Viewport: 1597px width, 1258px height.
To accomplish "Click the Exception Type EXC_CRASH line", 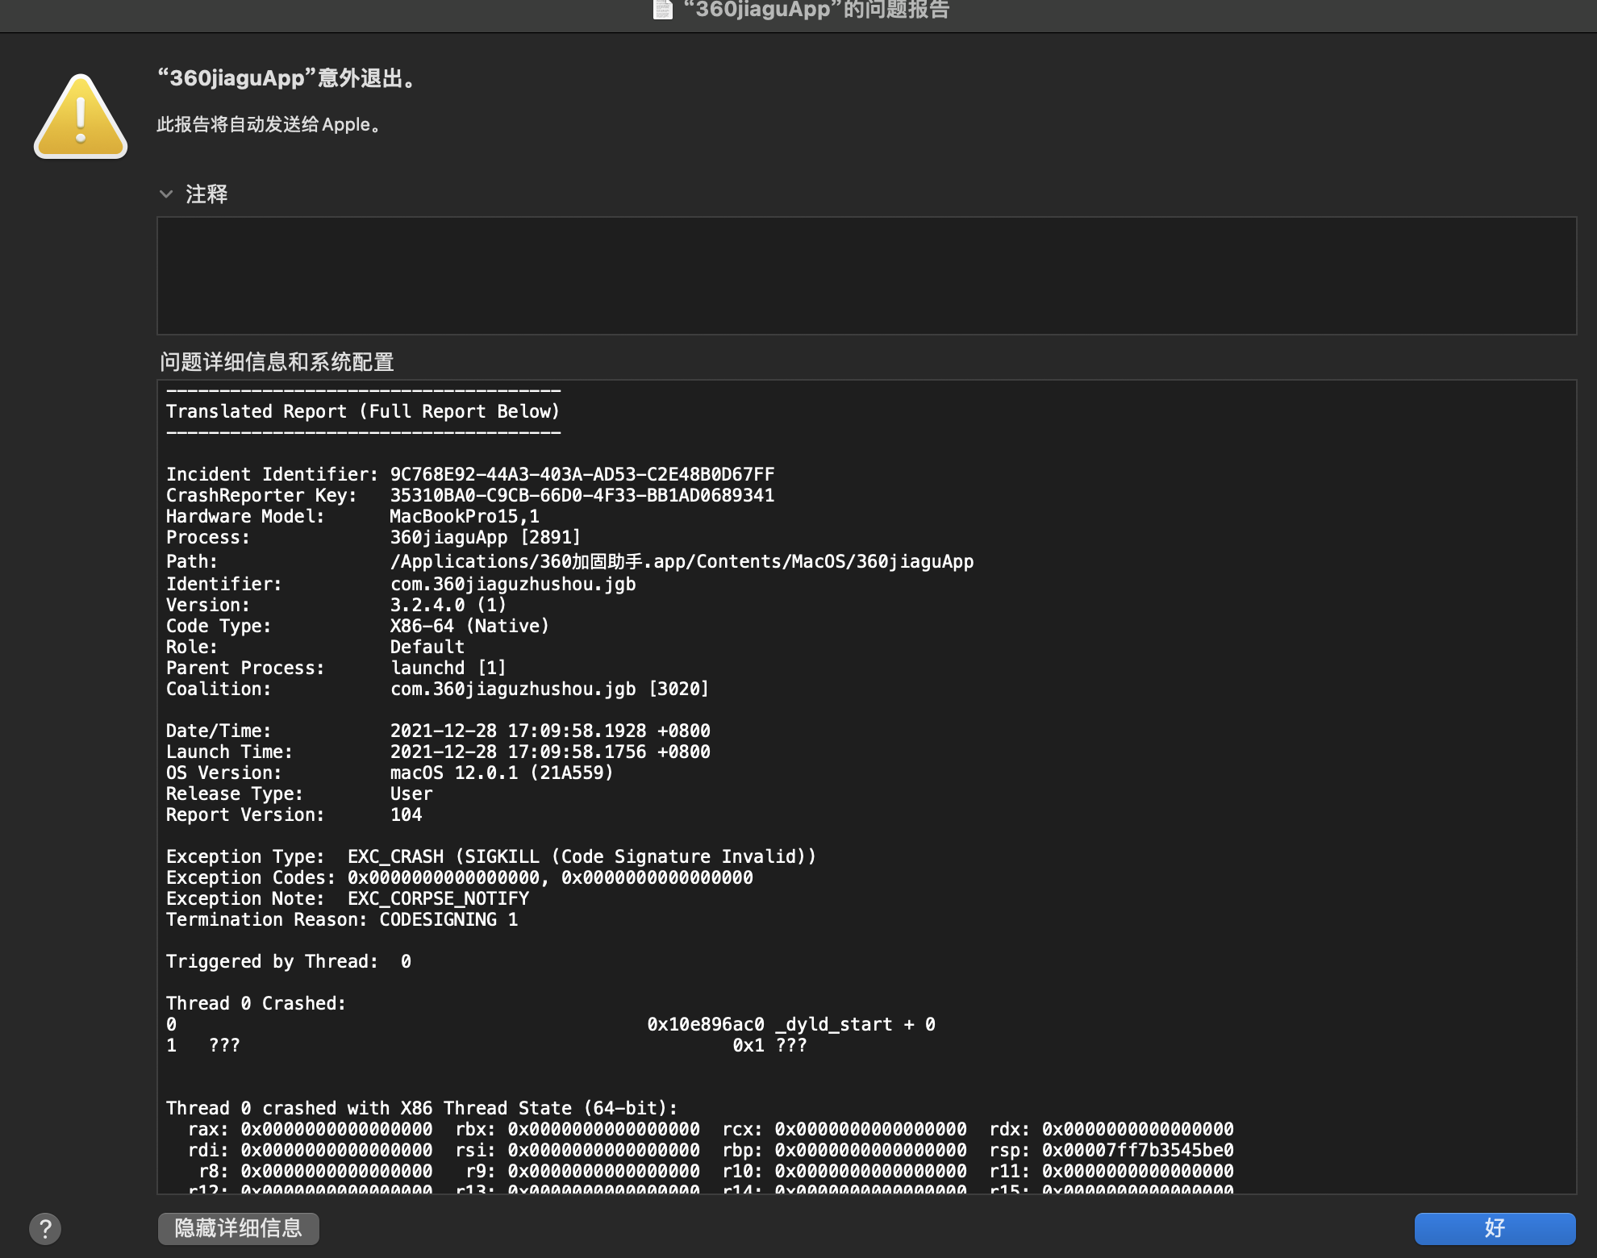I will point(491,856).
